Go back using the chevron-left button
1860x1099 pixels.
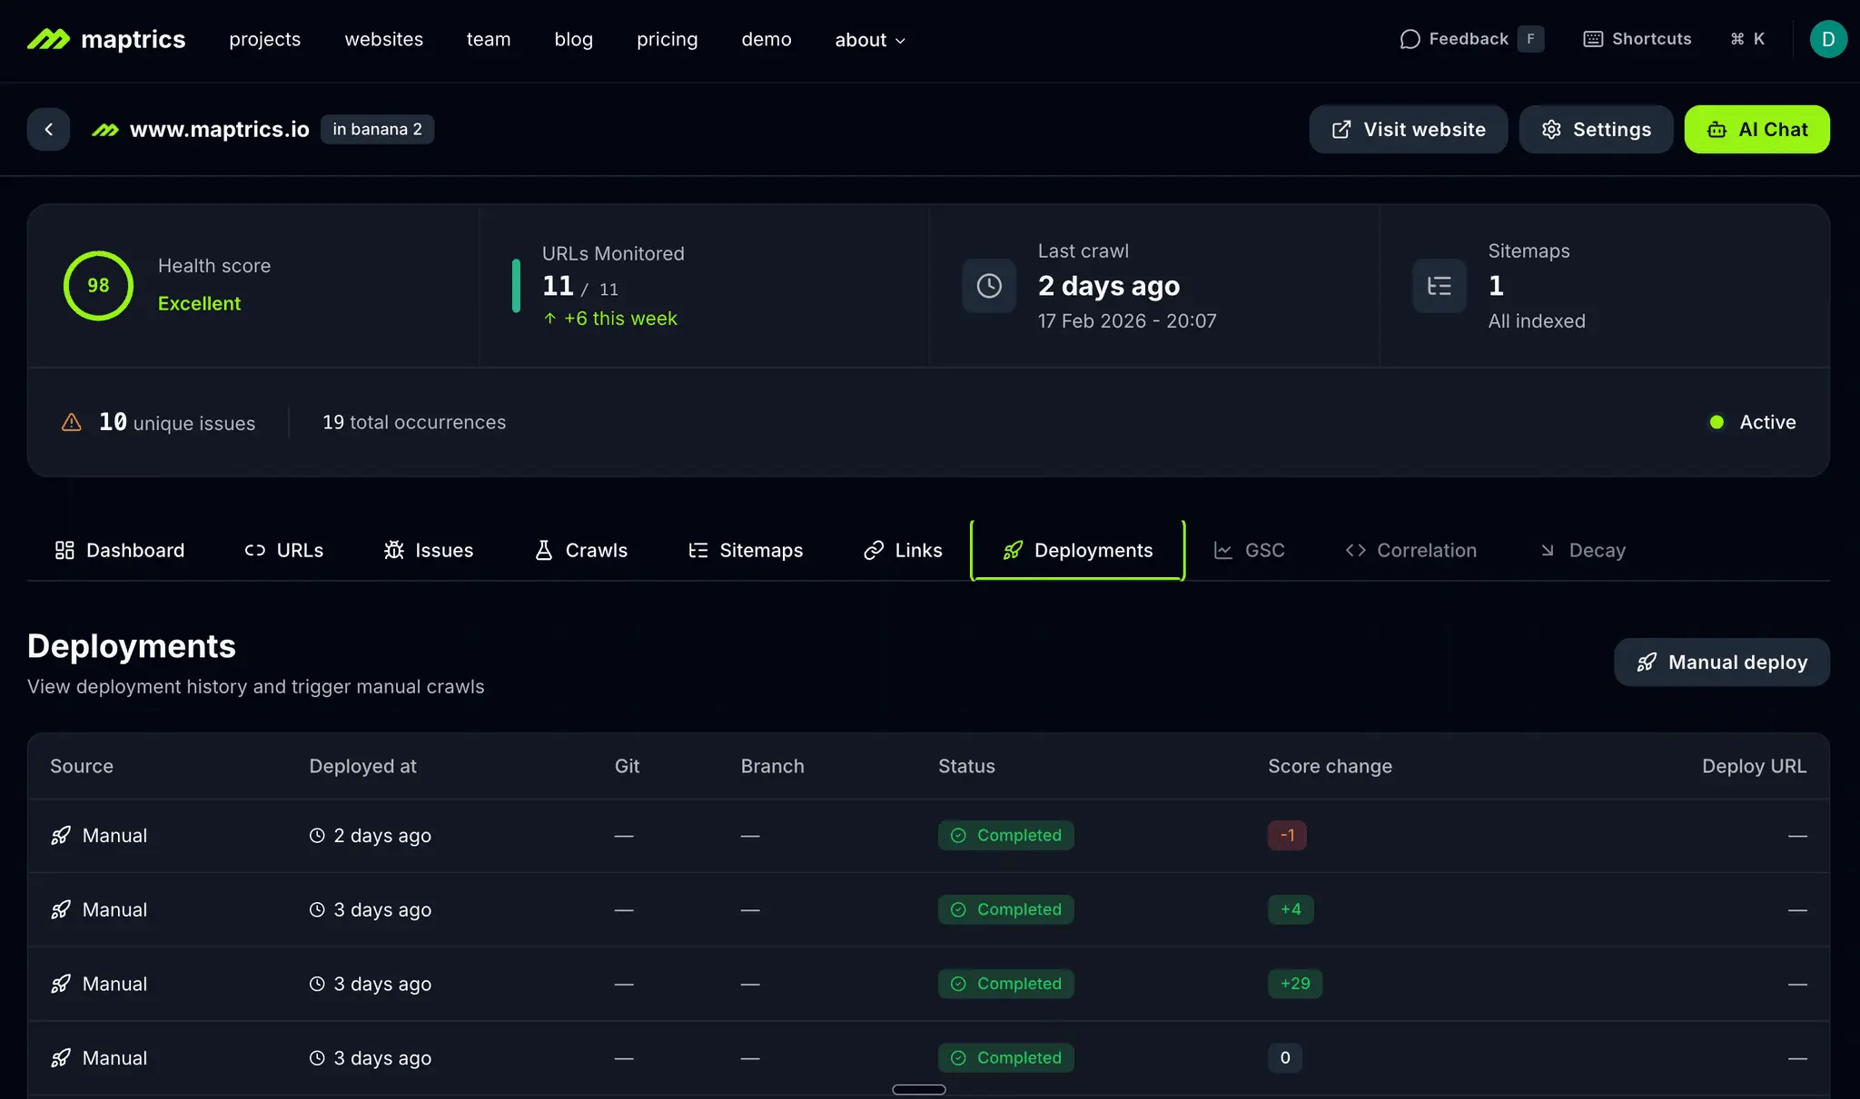(48, 129)
